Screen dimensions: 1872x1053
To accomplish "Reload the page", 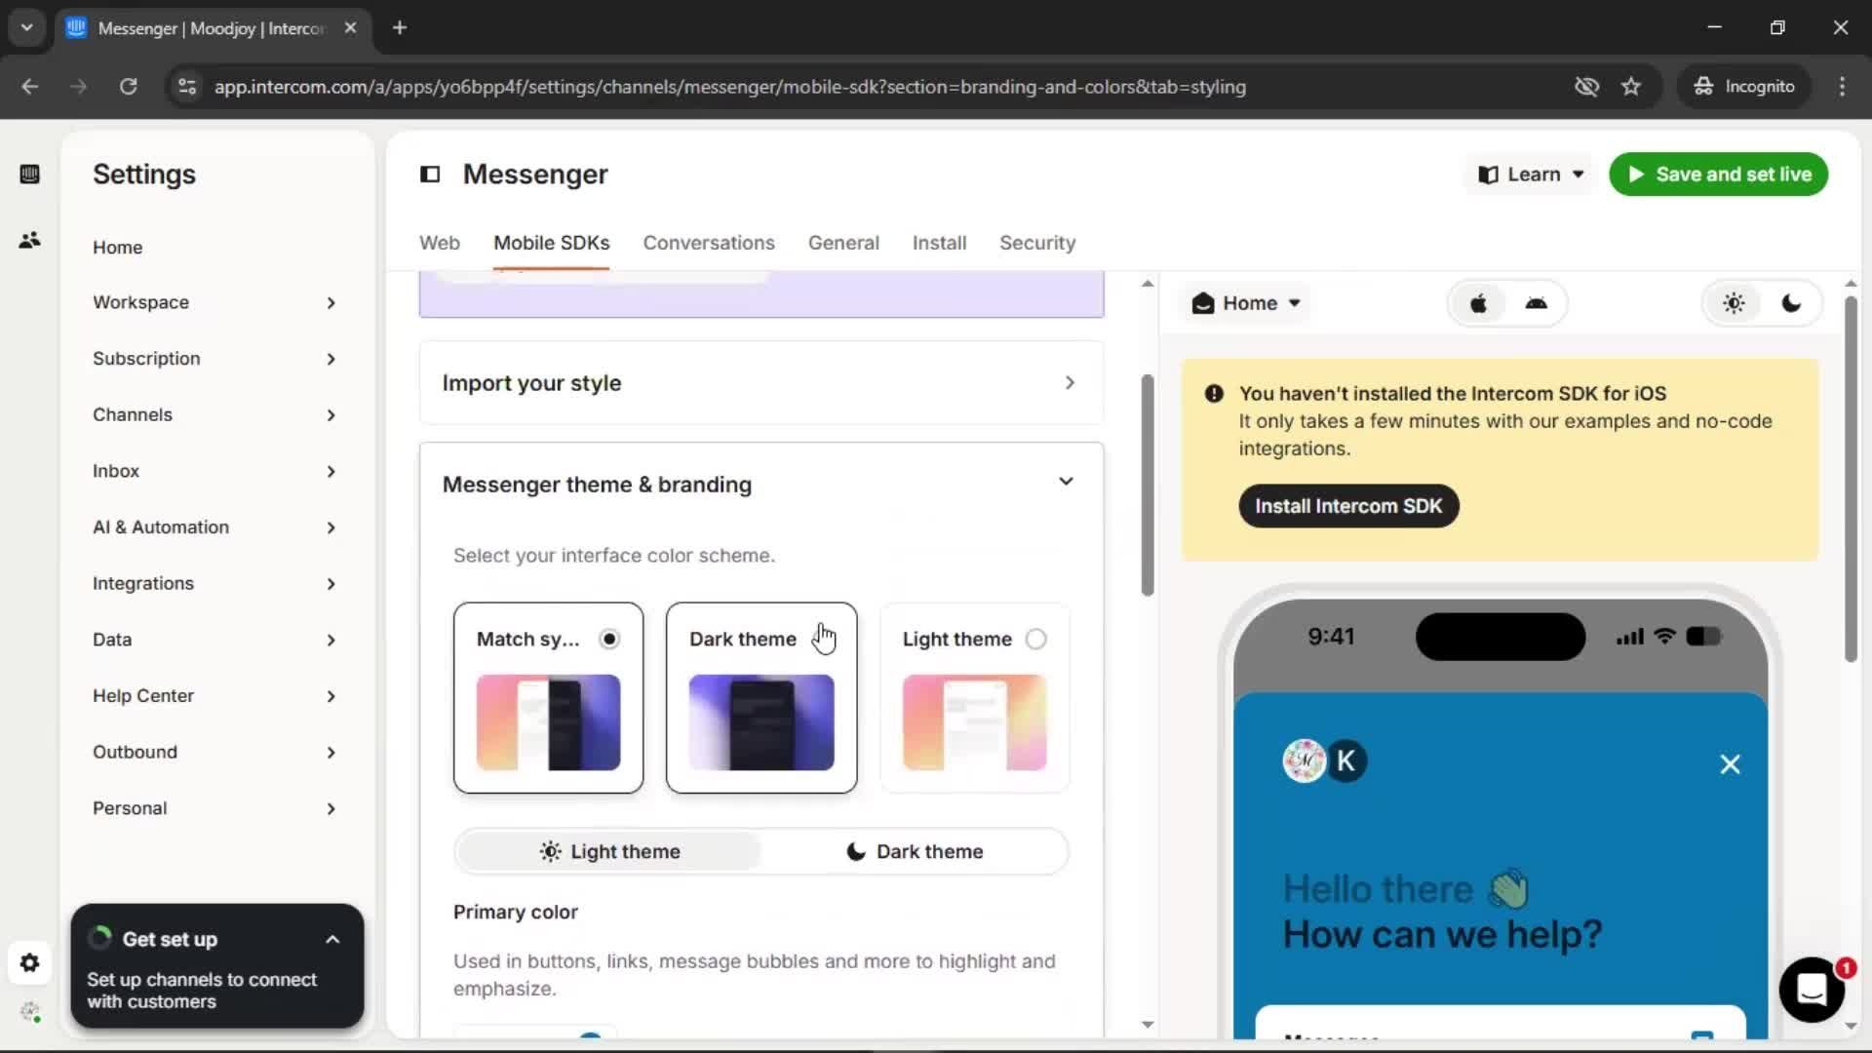I will [x=128, y=87].
